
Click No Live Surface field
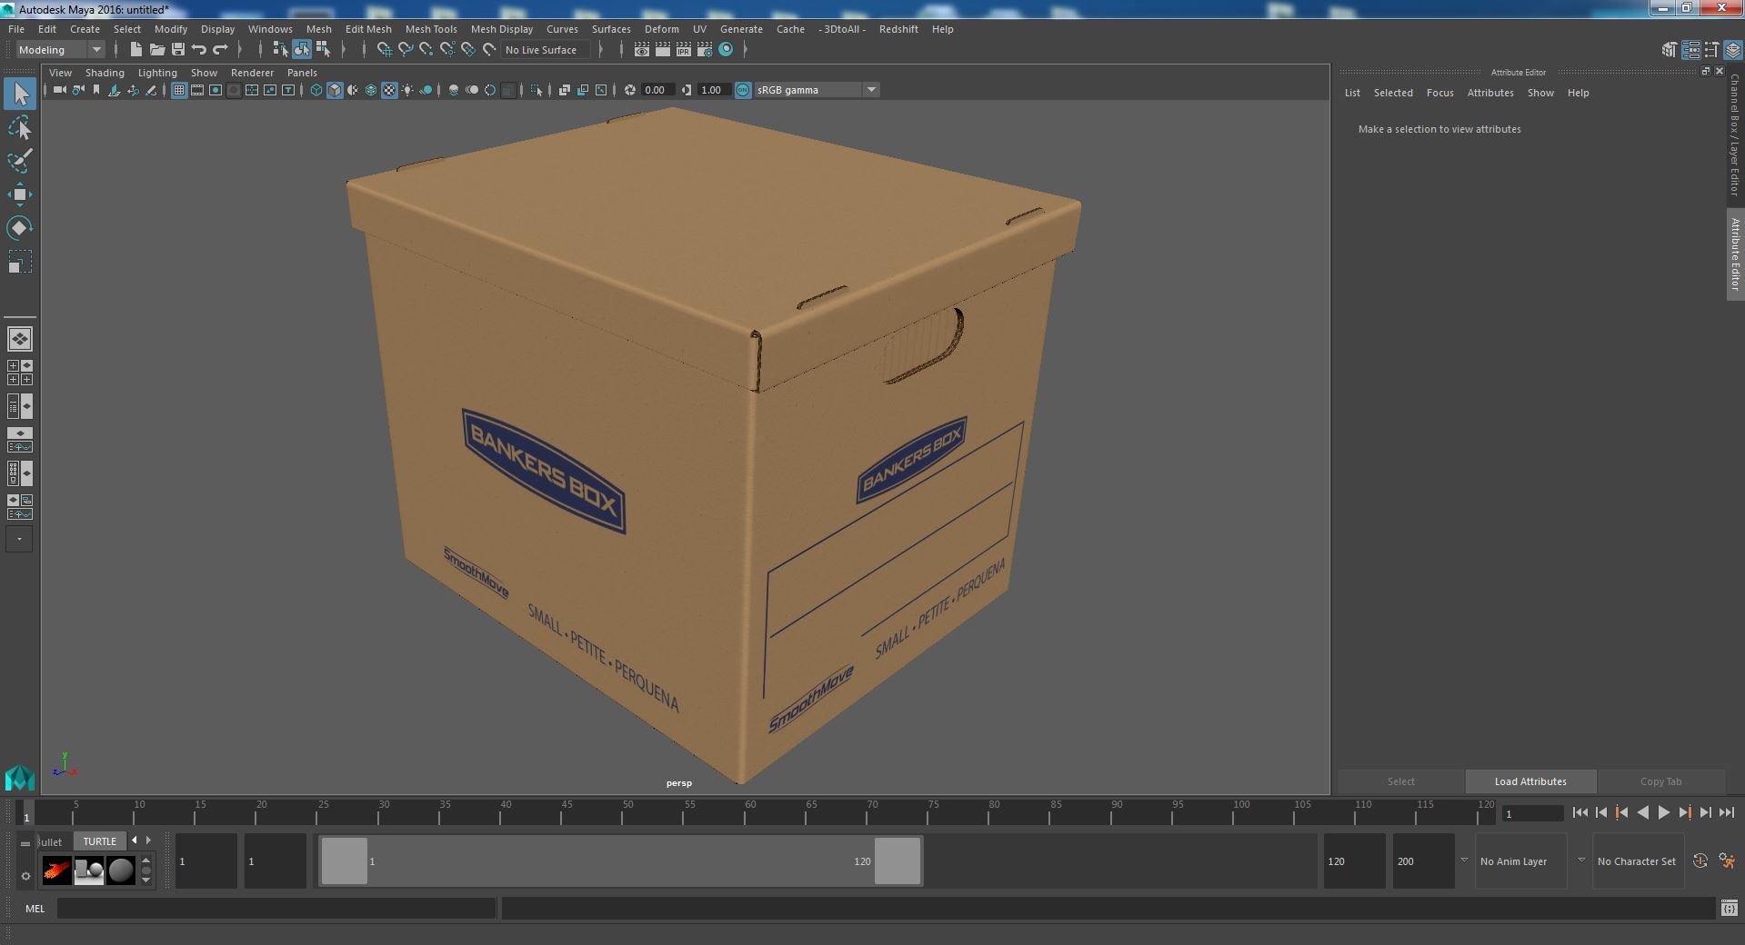coord(546,50)
